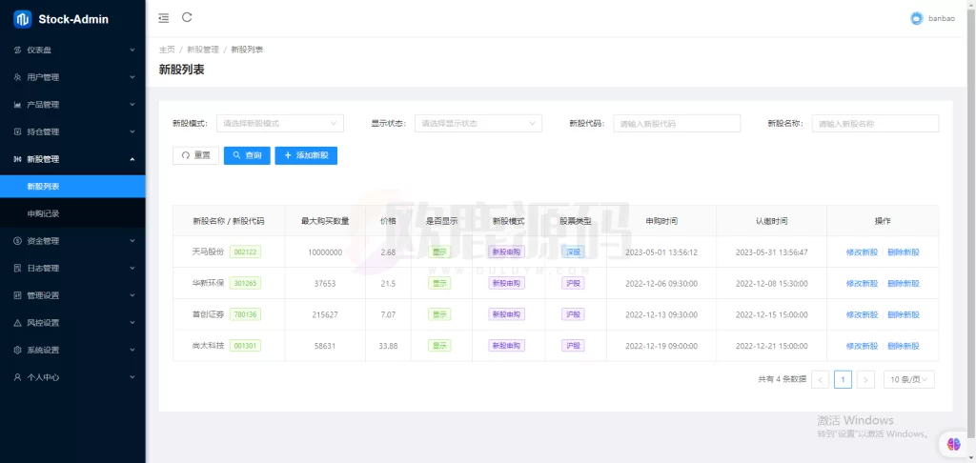Click the floating brain assistant icon

953,444
